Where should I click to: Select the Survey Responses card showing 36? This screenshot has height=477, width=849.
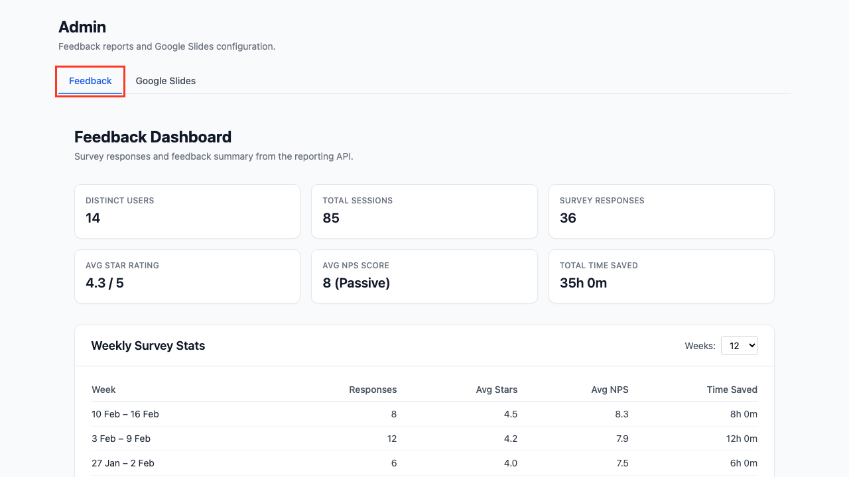[661, 211]
